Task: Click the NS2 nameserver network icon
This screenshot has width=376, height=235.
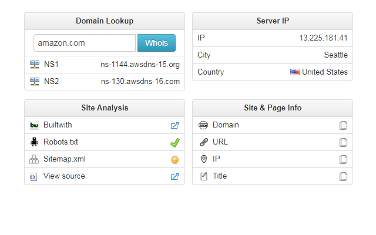Action: tap(35, 82)
